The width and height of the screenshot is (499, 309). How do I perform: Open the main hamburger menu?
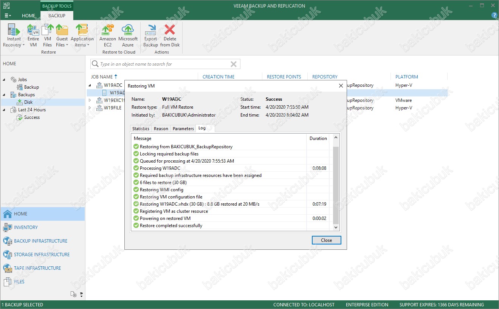pyautogui.click(x=8, y=15)
